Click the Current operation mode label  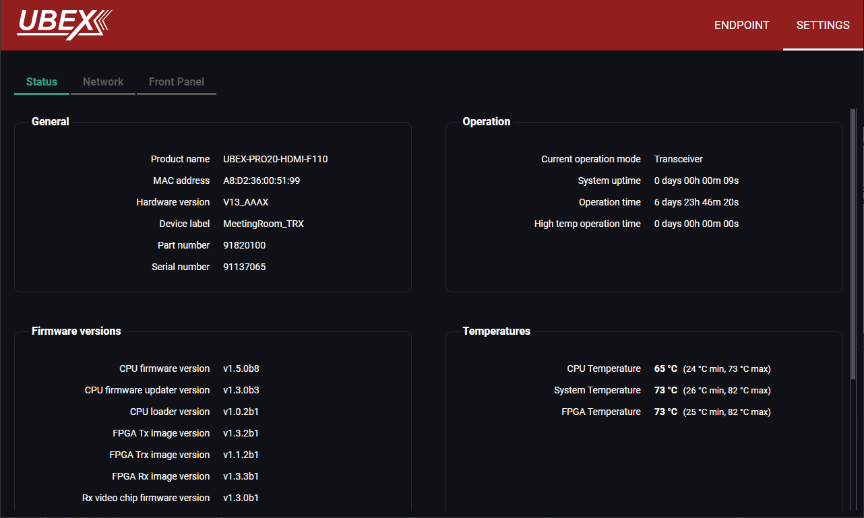coord(591,159)
